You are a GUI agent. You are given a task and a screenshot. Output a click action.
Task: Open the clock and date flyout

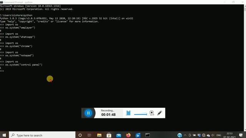click(229, 135)
